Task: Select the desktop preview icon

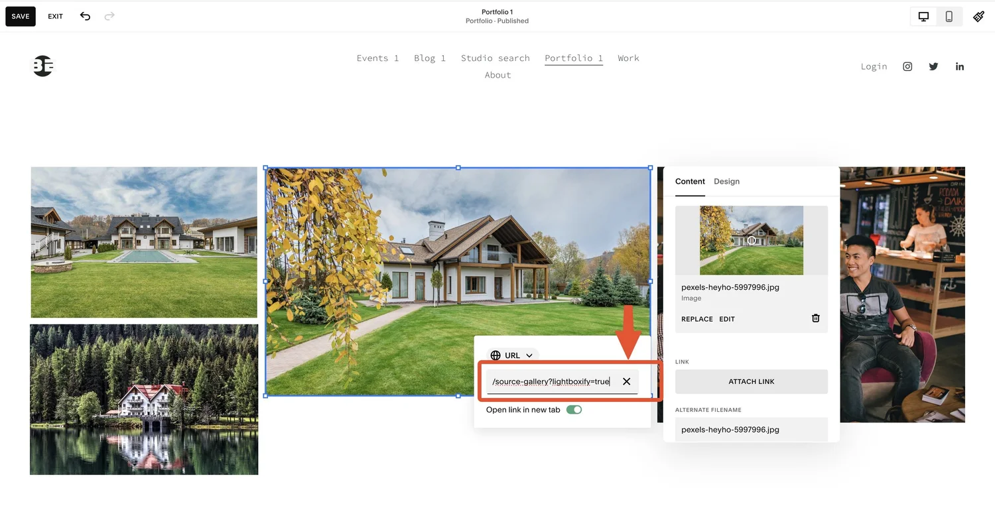Action: 923,17
